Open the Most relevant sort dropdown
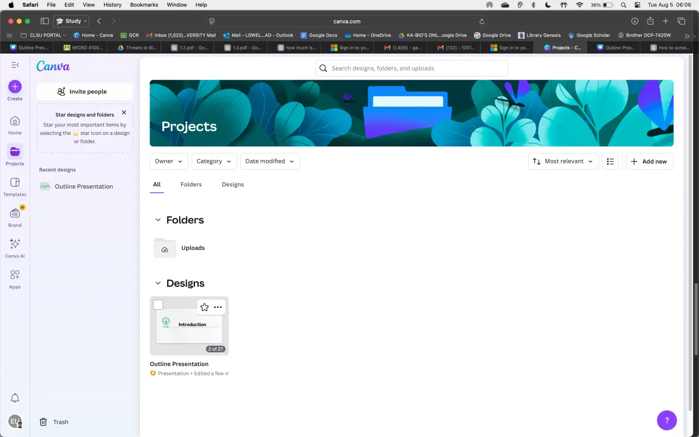This screenshot has height=437, width=699. pyautogui.click(x=563, y=161)
